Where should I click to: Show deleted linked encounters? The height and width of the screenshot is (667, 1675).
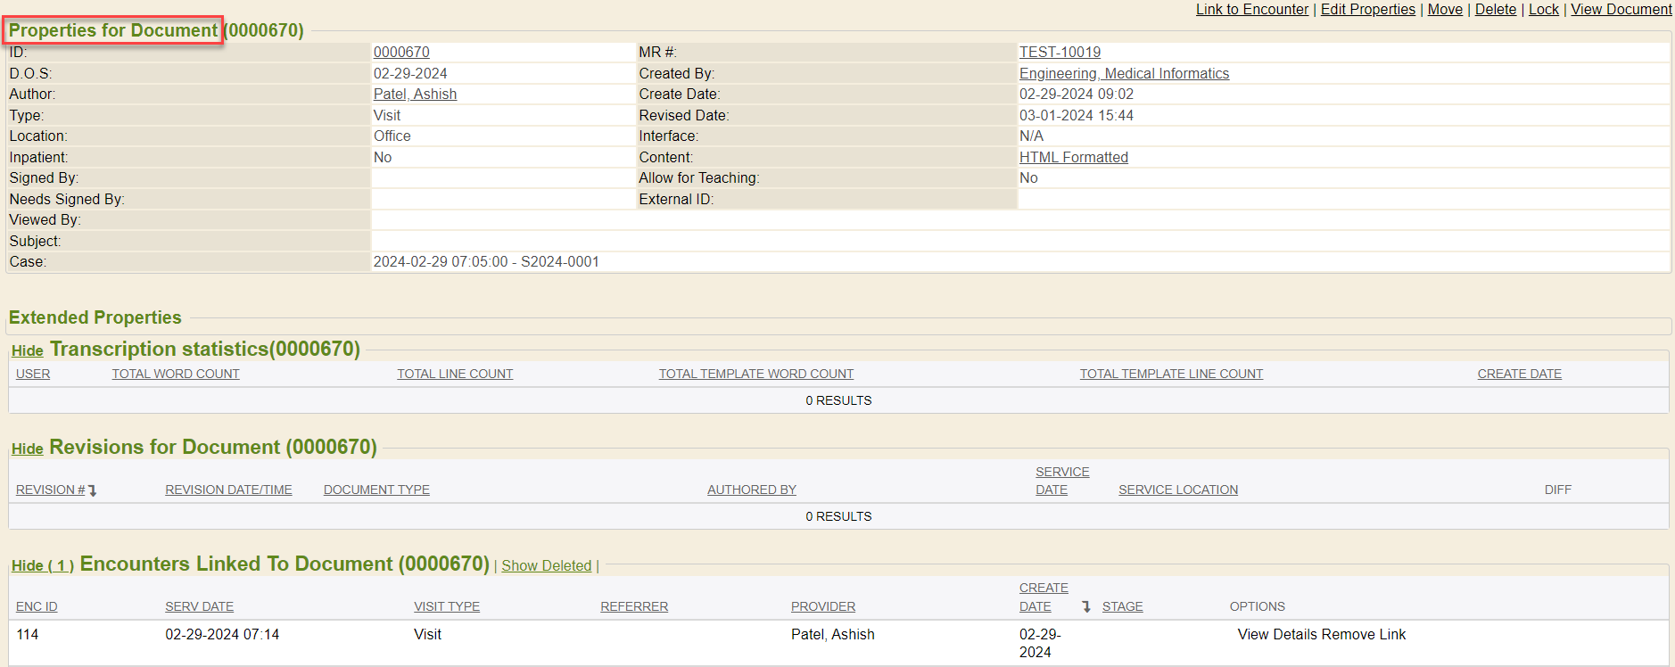546,566
